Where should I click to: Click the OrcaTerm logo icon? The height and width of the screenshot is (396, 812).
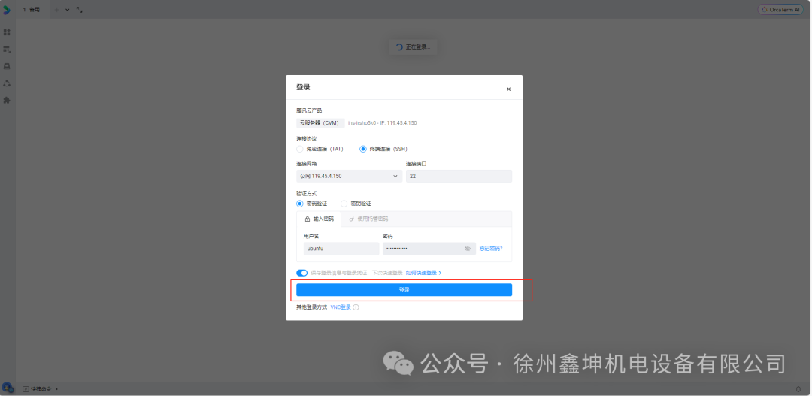[7, 10]
